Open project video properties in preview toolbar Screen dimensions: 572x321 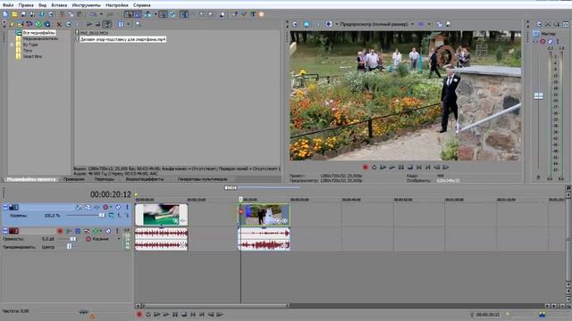[295, 24]
